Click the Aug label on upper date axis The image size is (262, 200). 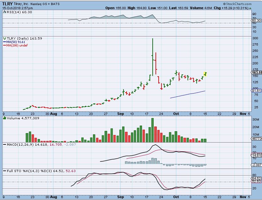[x=53, y=114]
